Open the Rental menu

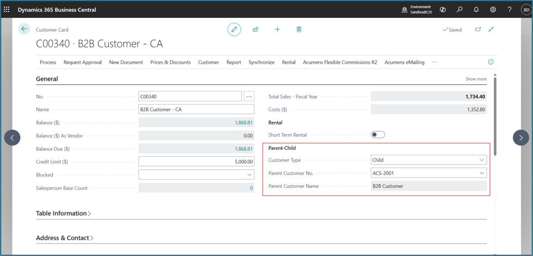(289, 62)
